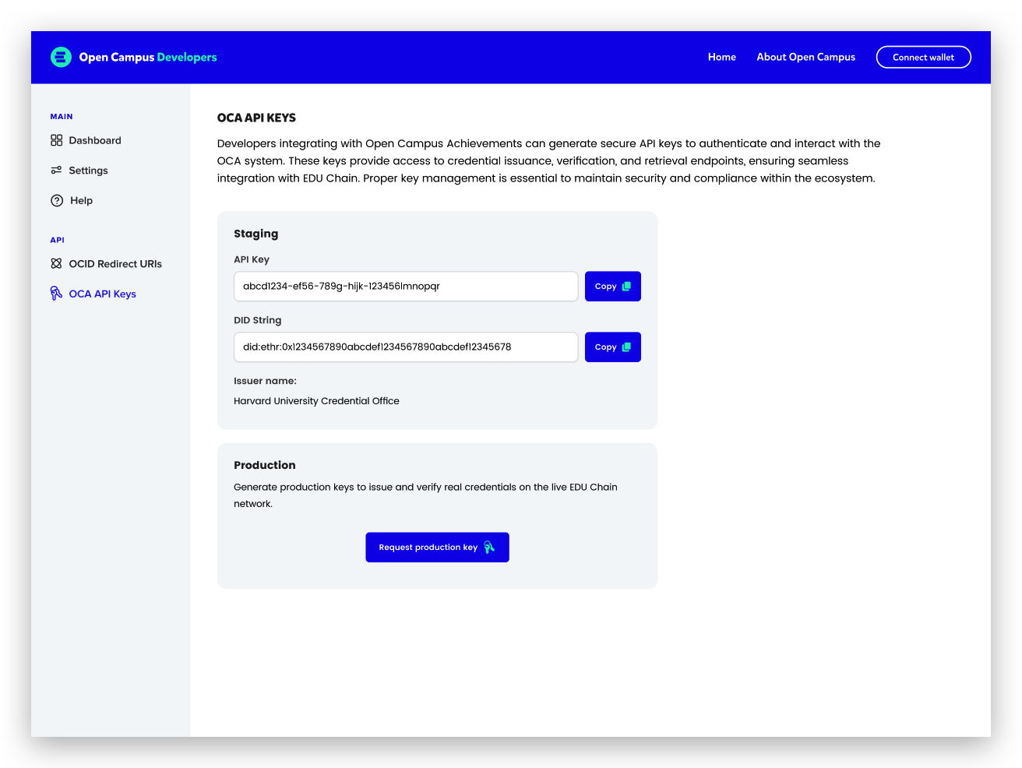Open the Home nav item
Image resolution: width=1022 pixels, height=768 pixels.
click(722, 57)
